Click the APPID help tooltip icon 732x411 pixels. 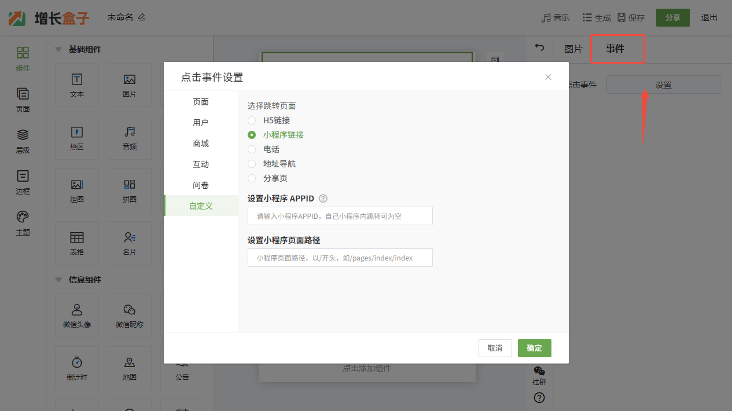(x=323, y=199)
